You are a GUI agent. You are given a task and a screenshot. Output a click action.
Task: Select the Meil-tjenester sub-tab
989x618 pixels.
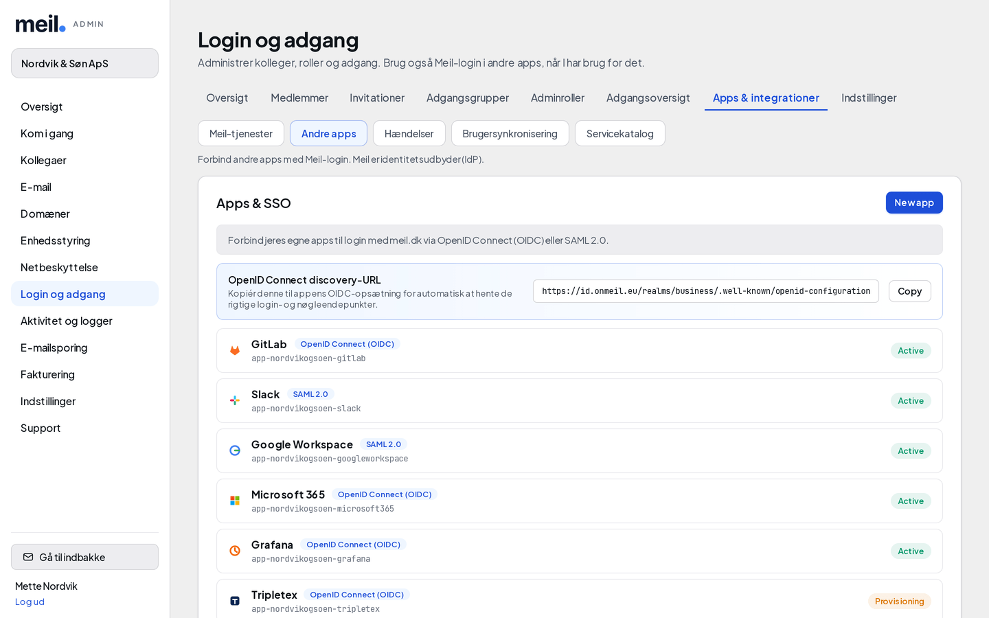(x=241, y=133)
